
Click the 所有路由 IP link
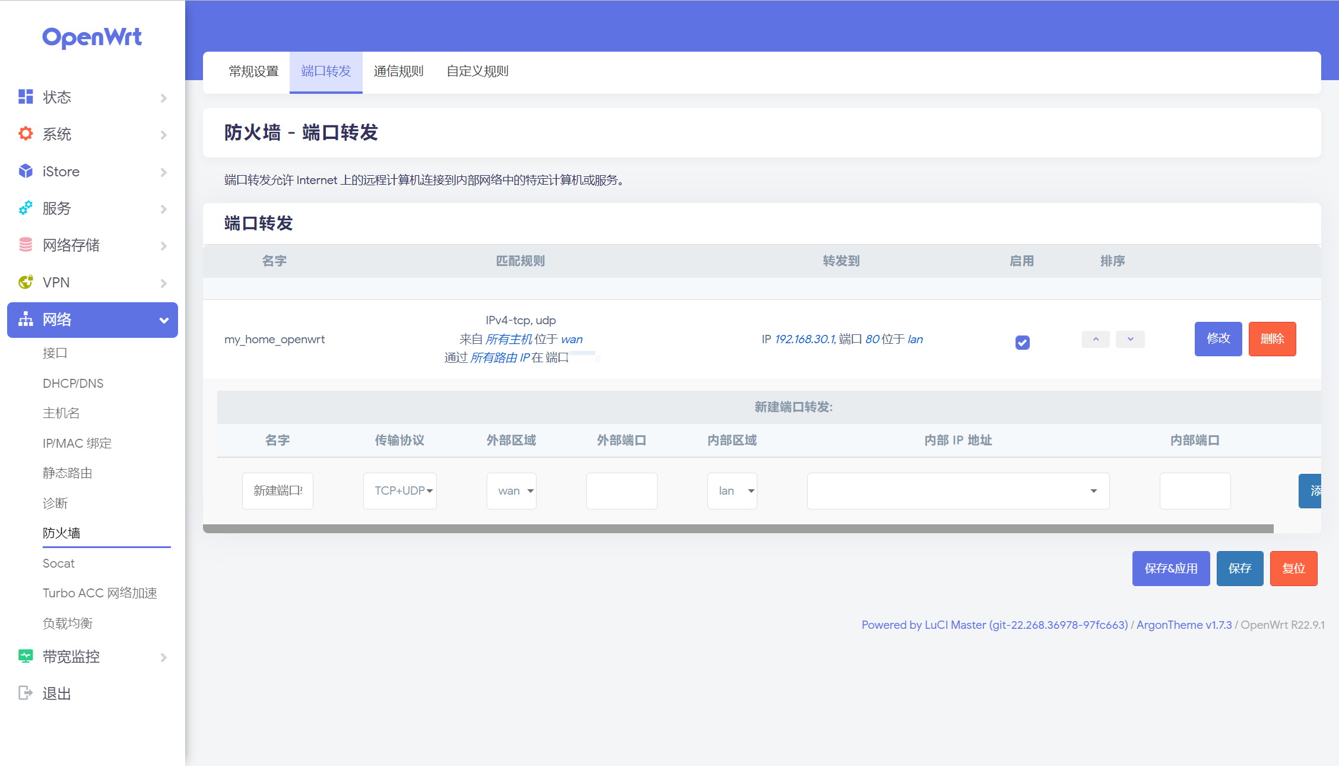pos(500,357)
